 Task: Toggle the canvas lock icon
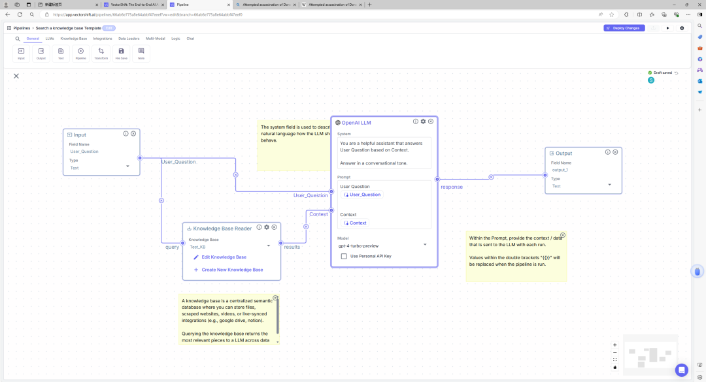tap(614, 367)
